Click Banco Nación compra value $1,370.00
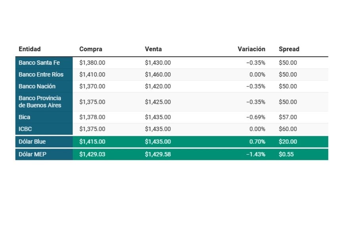345x229 pixels. pyautogui.click(x=92, y=86)
